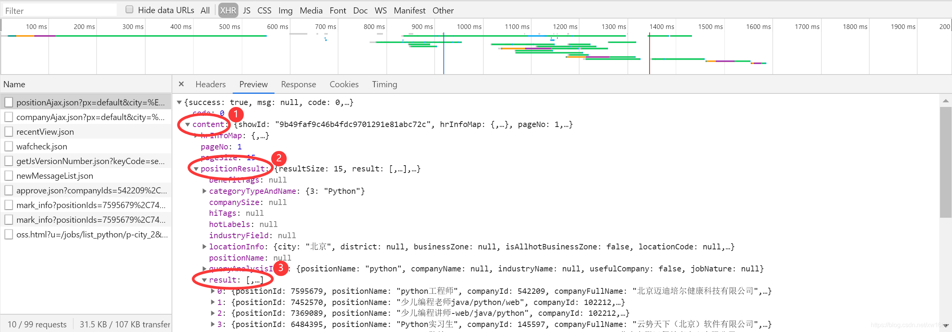The height and width of the screenshot is (332, 952).
Task: Filter requests by JS
Action: click(x=246, y=10)
